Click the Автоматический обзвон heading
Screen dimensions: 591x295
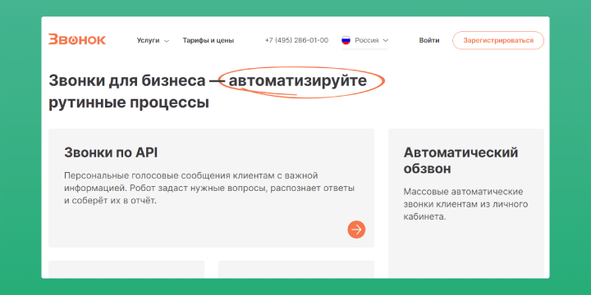(x=461, y=161)
